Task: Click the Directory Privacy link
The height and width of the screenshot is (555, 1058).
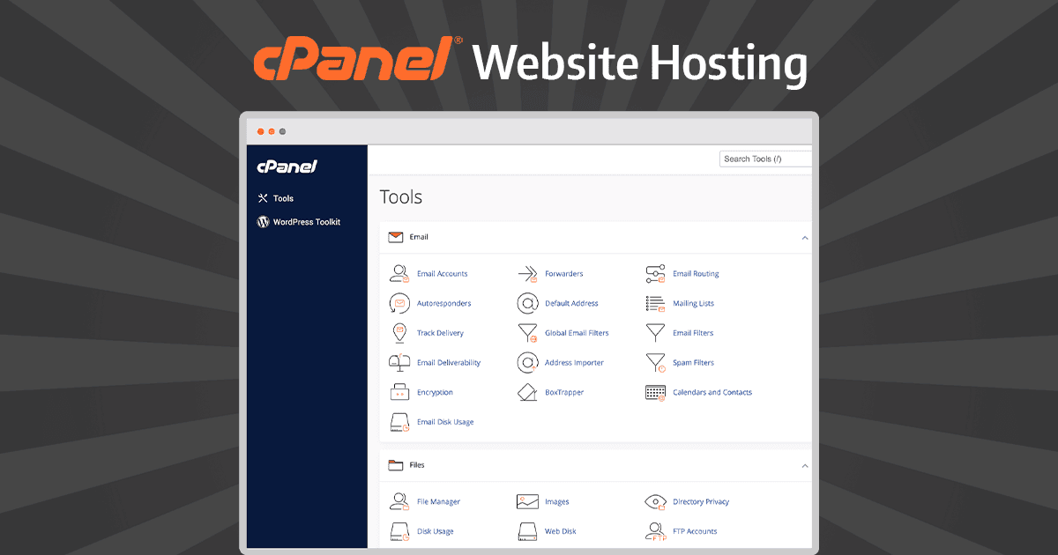Action: [701, 502]
